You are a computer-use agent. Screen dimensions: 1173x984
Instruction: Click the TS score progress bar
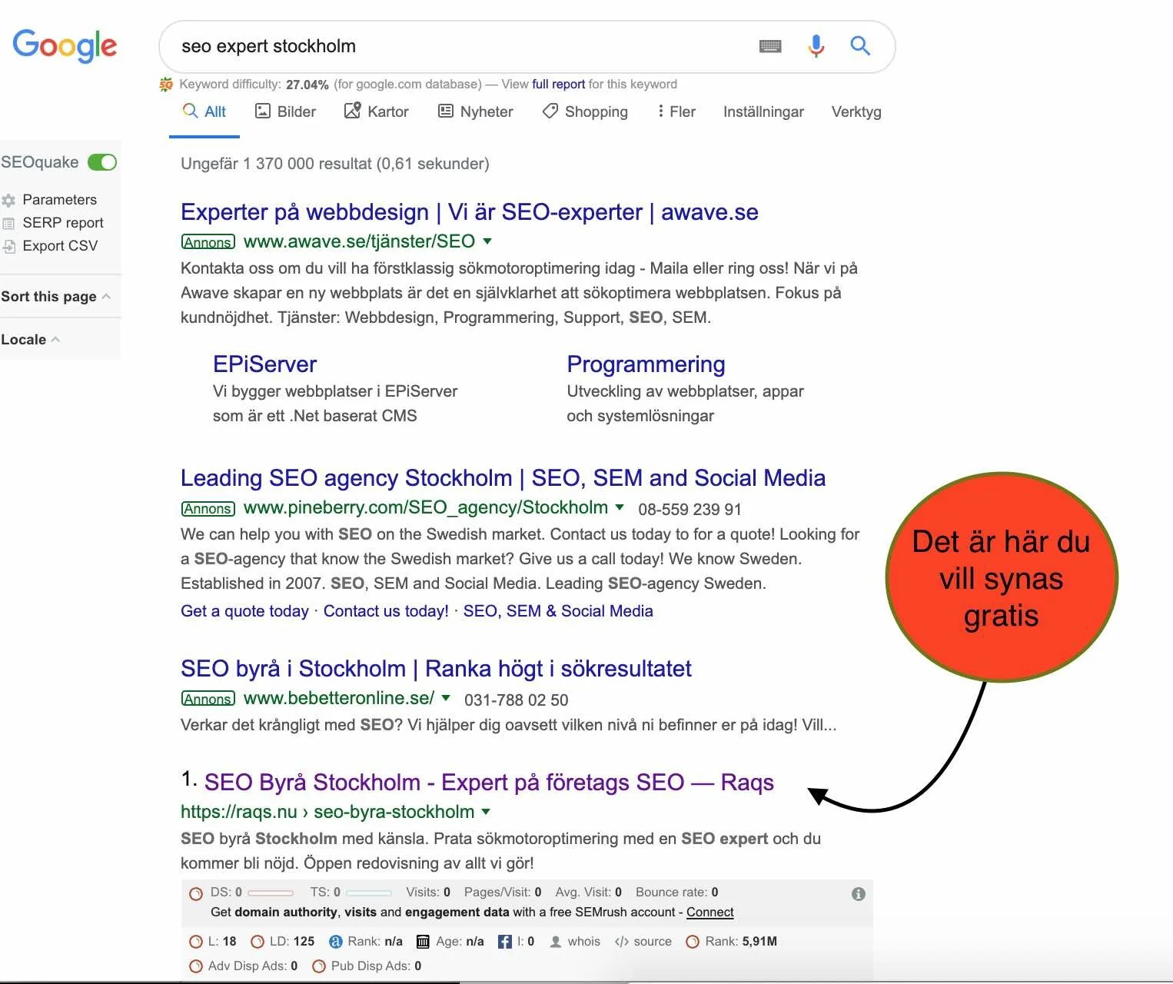369,893
